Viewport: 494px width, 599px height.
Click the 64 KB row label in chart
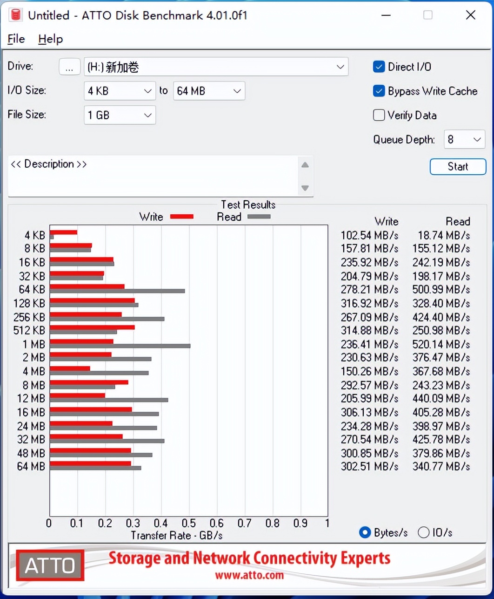(32, 289)
